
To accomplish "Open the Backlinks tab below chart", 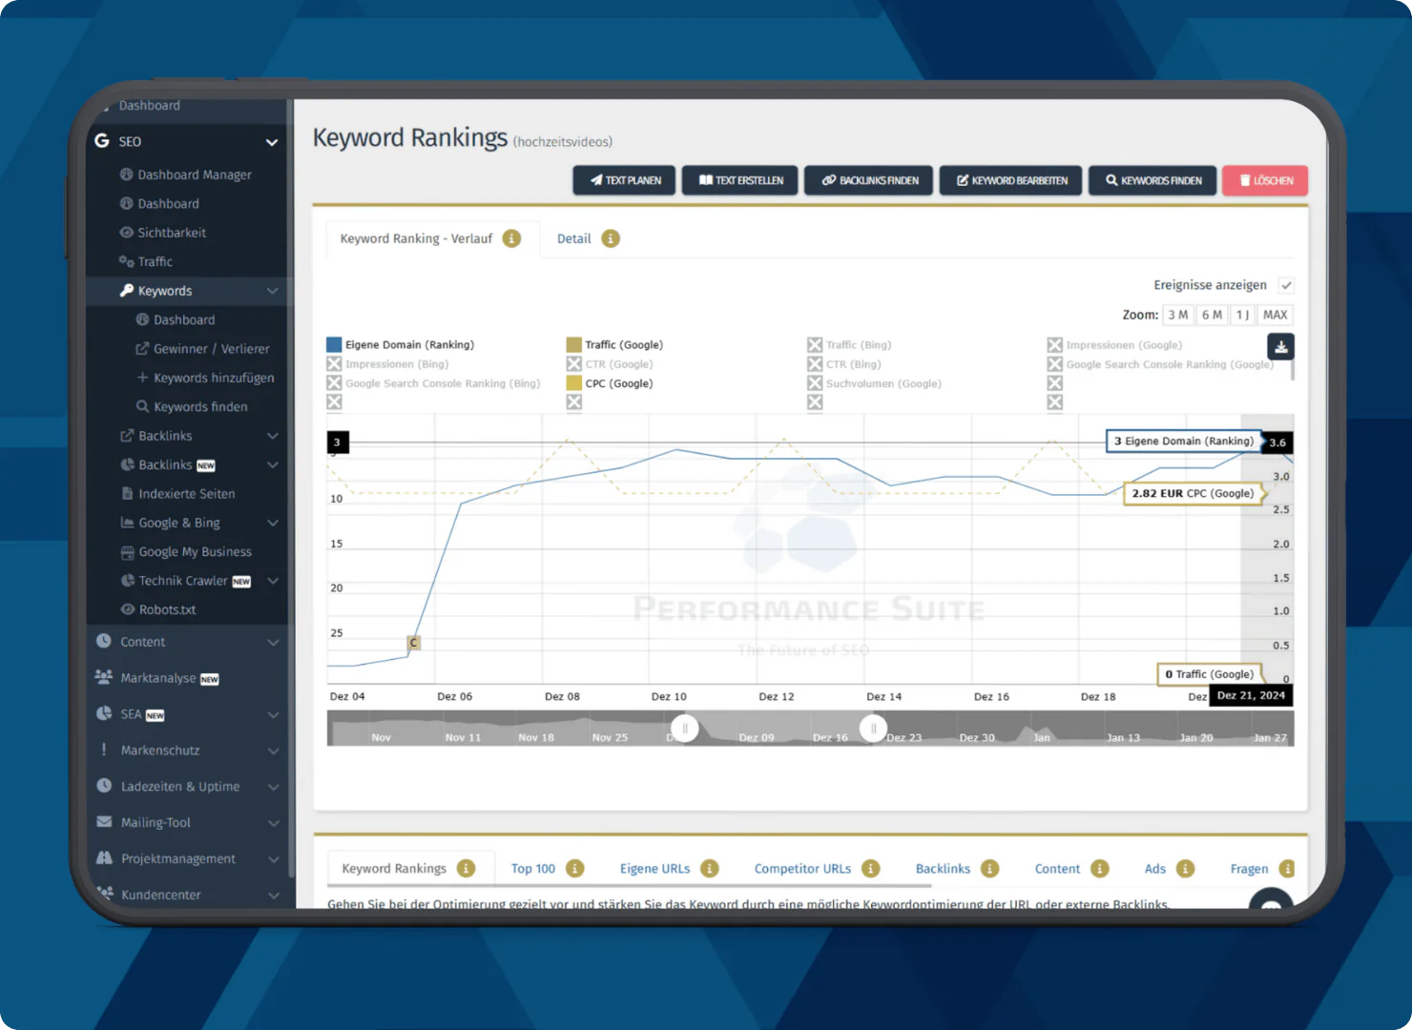I will coord(943,868).
